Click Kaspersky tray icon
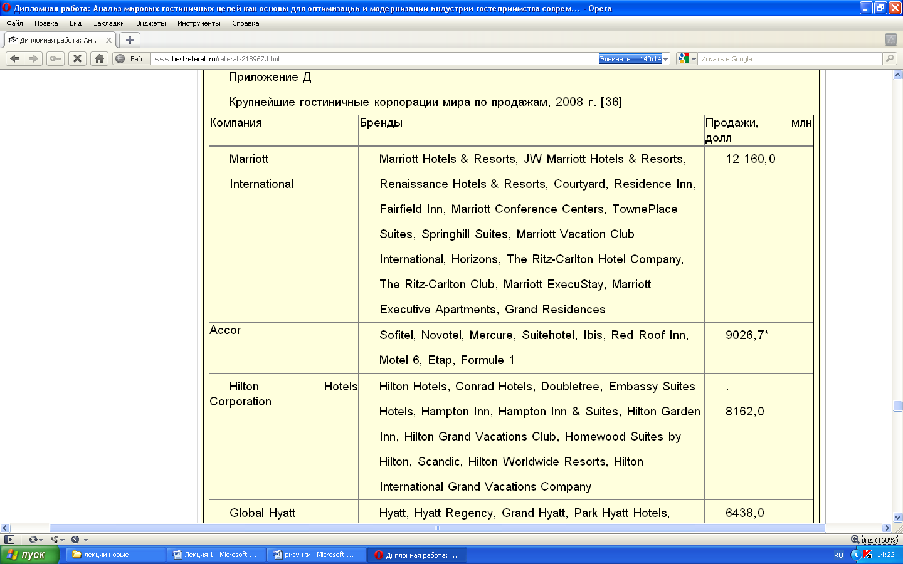903x564 pixels. (867, 555)
